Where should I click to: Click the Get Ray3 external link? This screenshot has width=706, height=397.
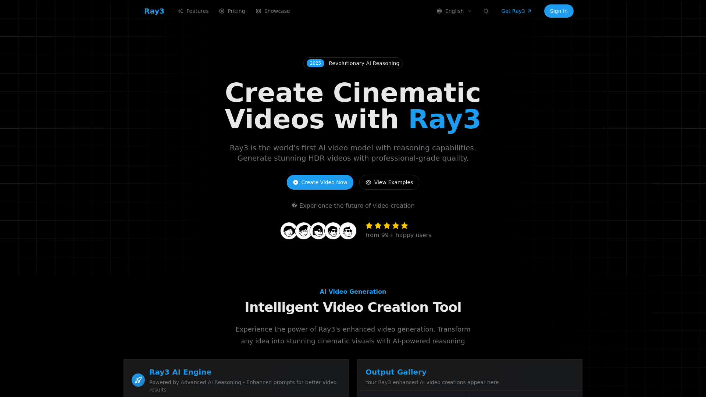tap(516, 11)
